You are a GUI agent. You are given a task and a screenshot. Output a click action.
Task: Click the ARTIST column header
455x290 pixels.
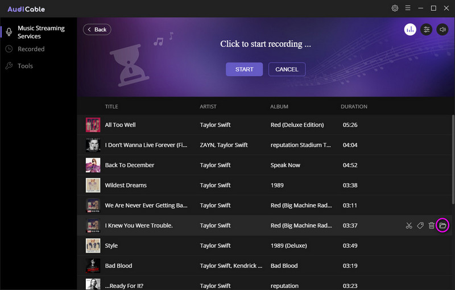(208, 106)
